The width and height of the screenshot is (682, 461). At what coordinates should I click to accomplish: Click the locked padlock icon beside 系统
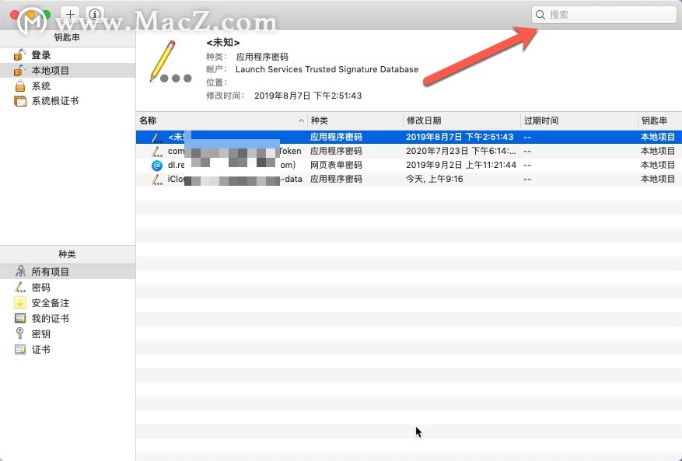(x=20, y=86)
